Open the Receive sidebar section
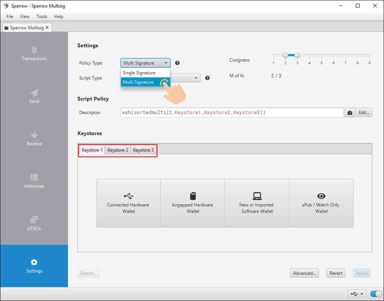The height and width of the screenshot is (301, 384). pyautogui.click(x=34, y=139)
